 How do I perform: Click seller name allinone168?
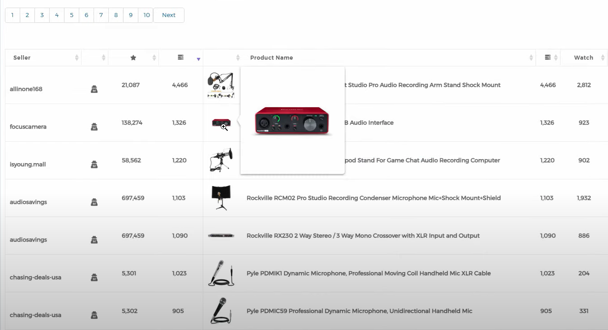[26, 89]
